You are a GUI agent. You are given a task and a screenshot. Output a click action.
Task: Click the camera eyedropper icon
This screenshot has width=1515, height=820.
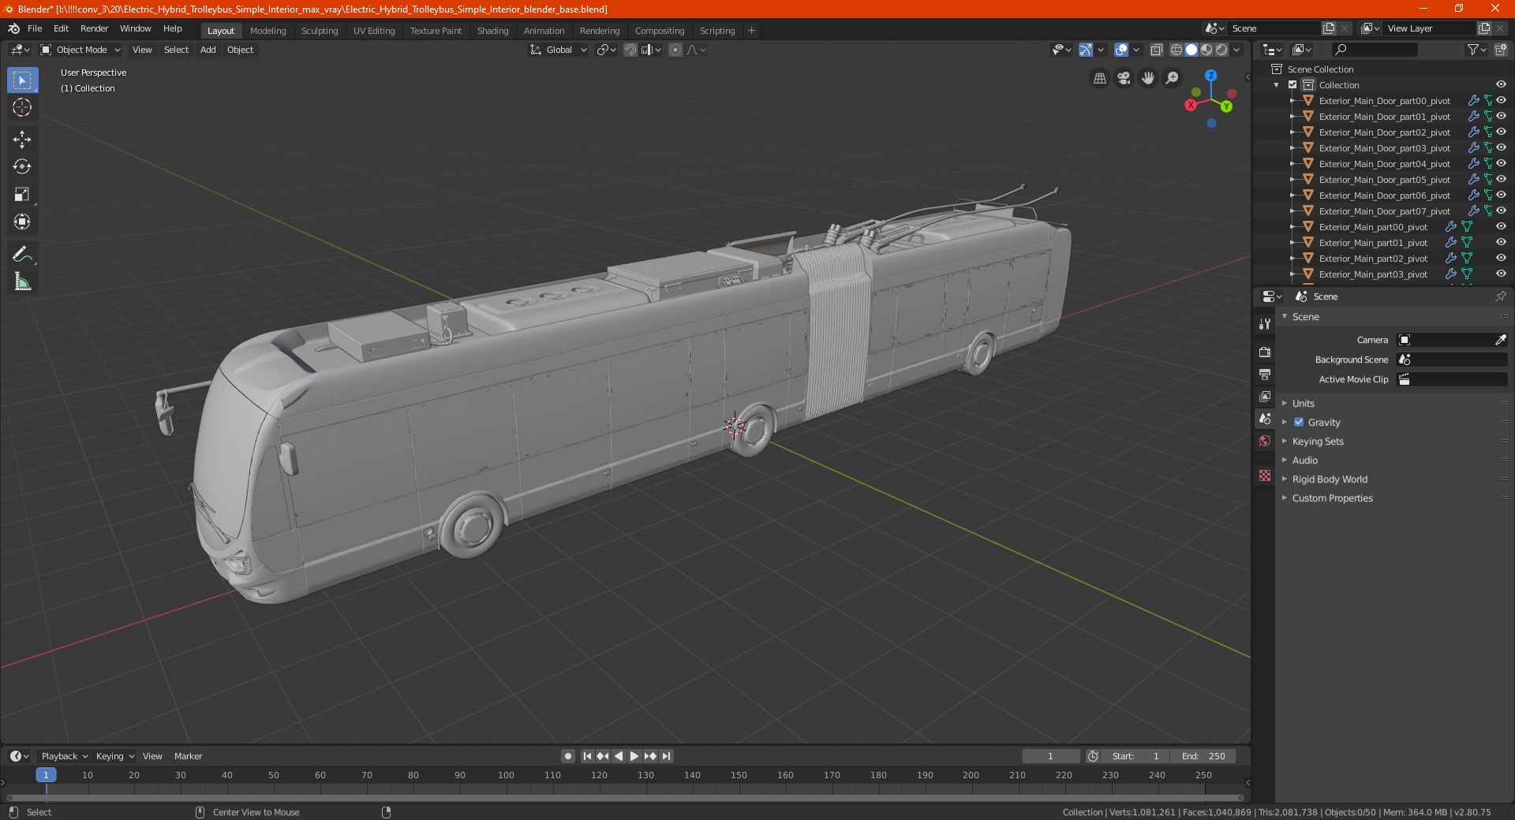pyautogui.click(x=1500, y=340)
